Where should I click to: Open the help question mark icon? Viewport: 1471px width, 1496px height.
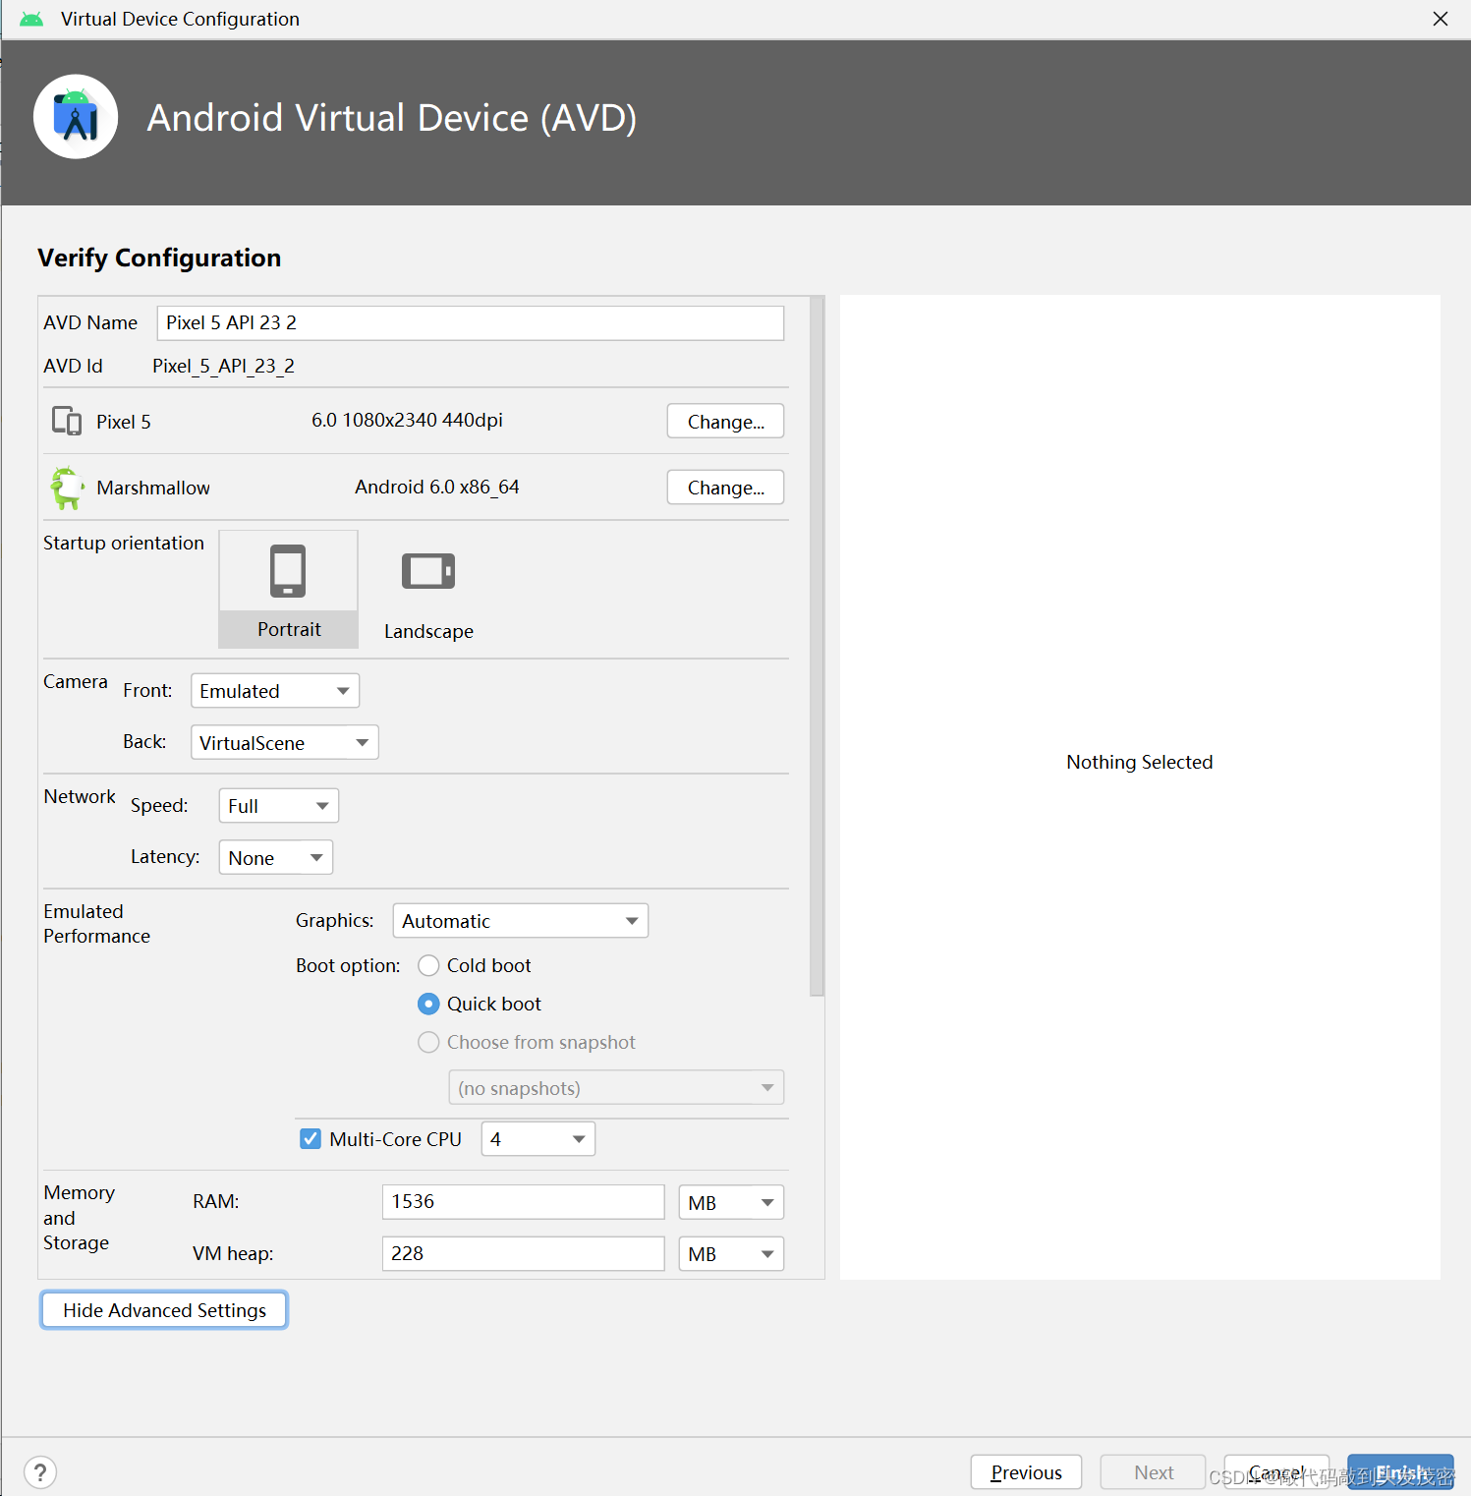point(40,1471)
